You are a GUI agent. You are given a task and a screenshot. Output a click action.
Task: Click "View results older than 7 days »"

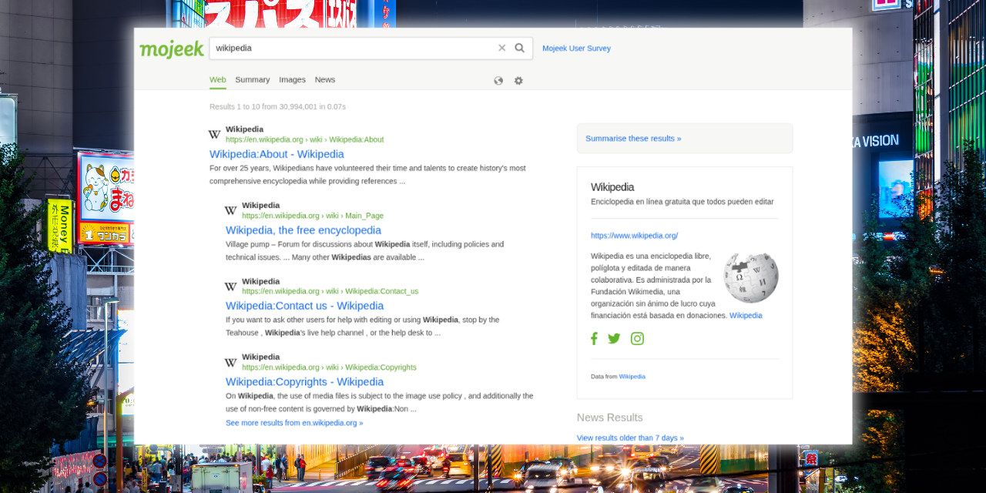coord(630,438)
